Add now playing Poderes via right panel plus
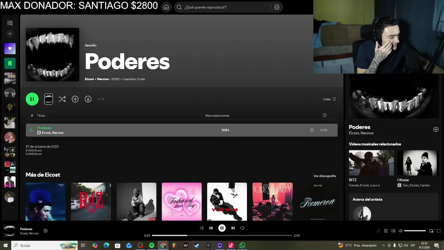Viewport: 444px width, 250px height. click(x=436, y=130)
